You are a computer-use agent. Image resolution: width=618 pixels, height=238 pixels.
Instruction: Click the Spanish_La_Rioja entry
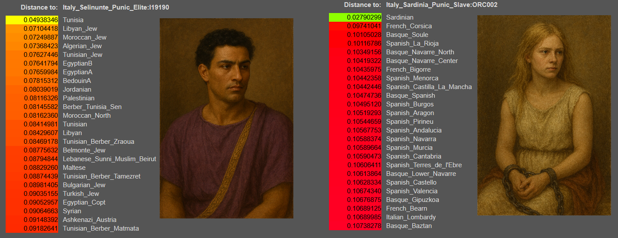pos(412,43)
